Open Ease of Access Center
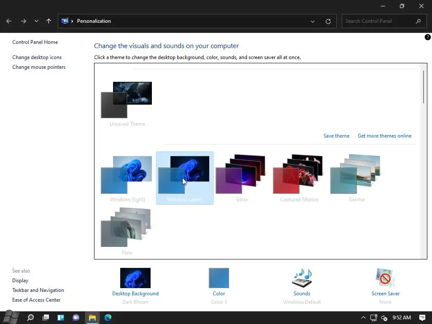This screenshot has width=432, height=324. pos(36,300)
